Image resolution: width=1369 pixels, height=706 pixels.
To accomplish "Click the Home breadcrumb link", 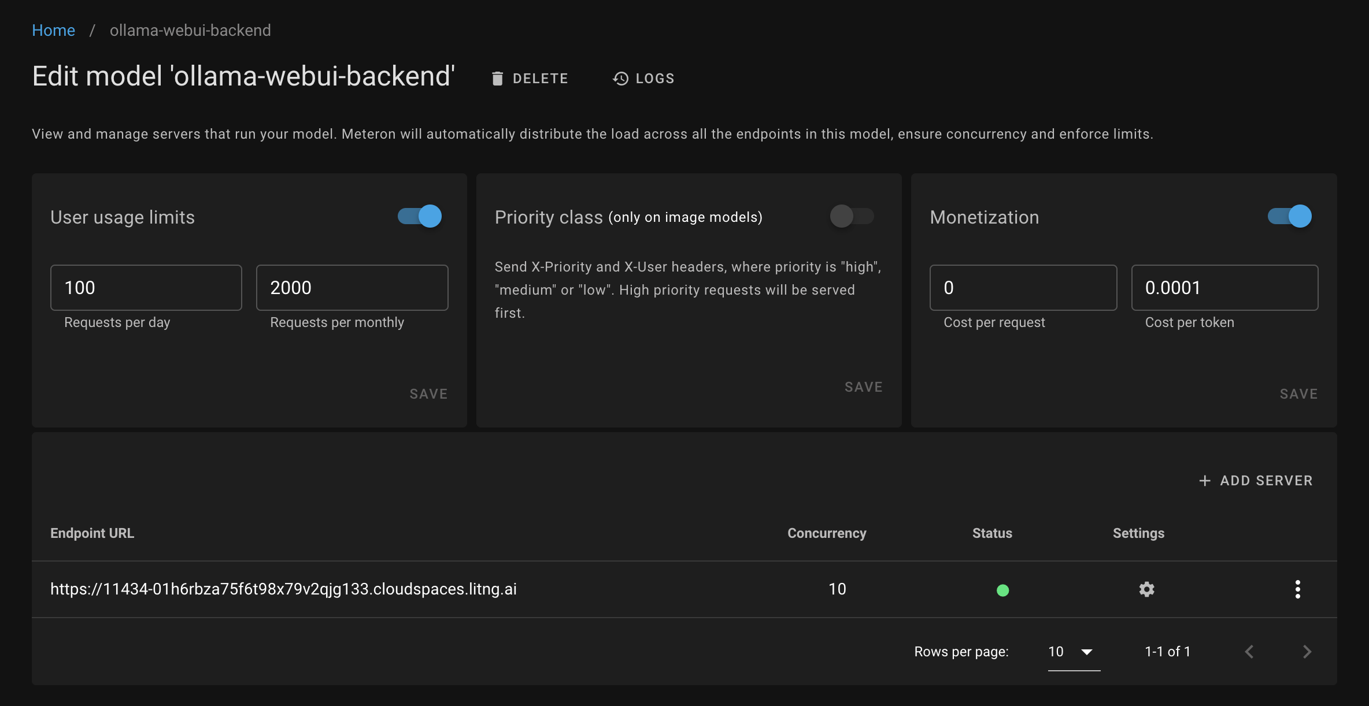I will tap(53, 30).
